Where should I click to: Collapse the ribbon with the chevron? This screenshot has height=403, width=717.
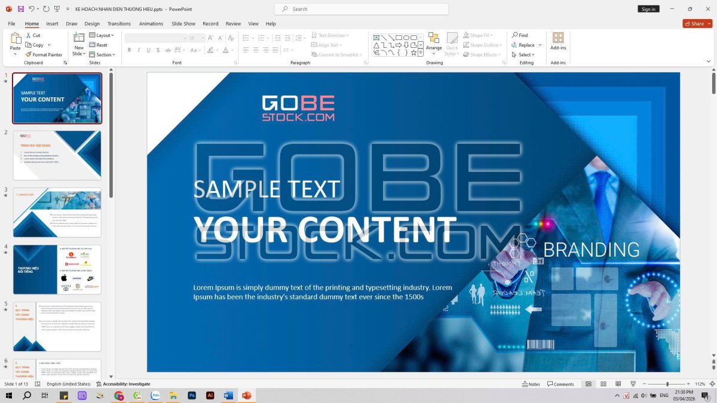(x=709, y=61)
